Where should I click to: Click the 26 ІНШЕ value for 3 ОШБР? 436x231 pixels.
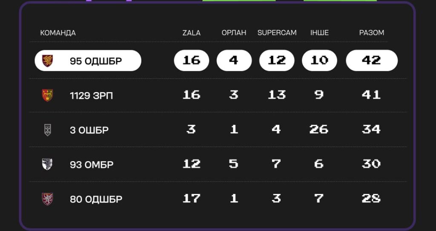(319, 129)
